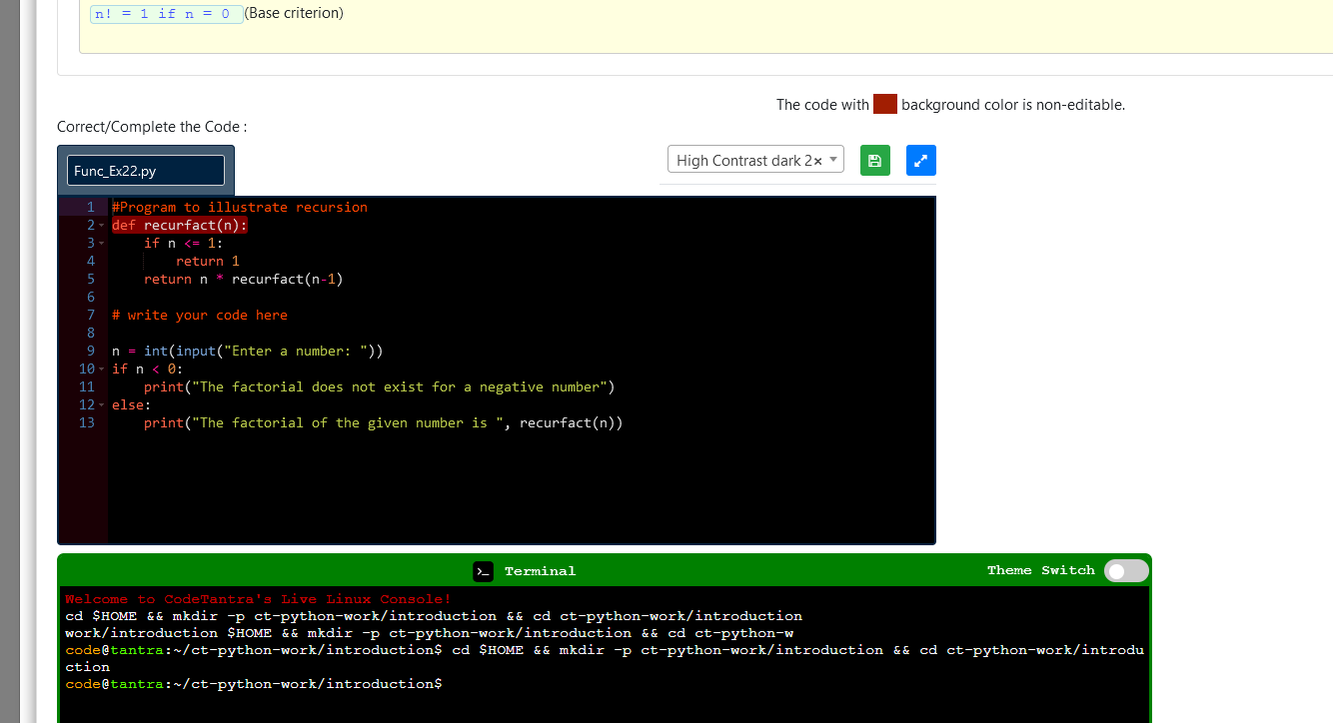Click the 'if n <= 1:' code line
Image resolution: width=1333 pixels, height=723 pixels.
tap(184, 244)
